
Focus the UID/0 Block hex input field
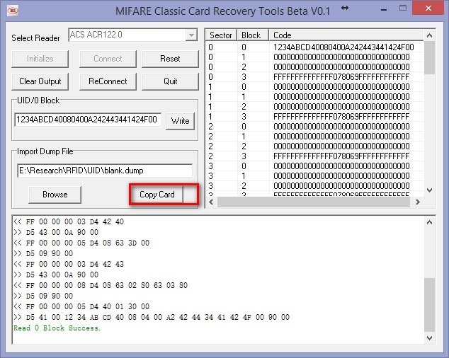click(x=88, y=120)
